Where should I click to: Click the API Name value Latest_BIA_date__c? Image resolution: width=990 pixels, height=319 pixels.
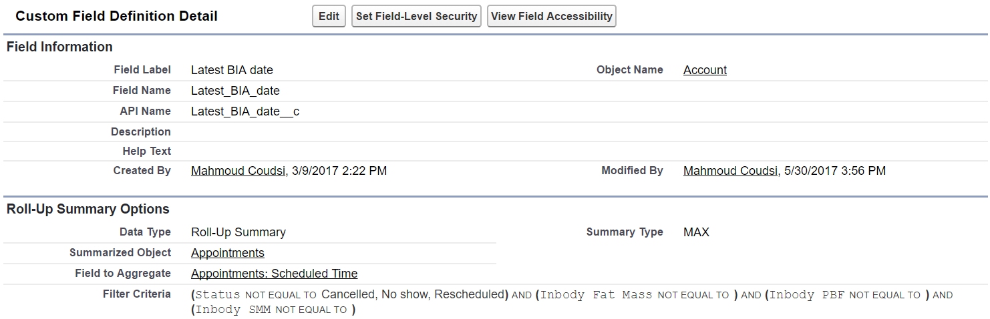point(245,111)
